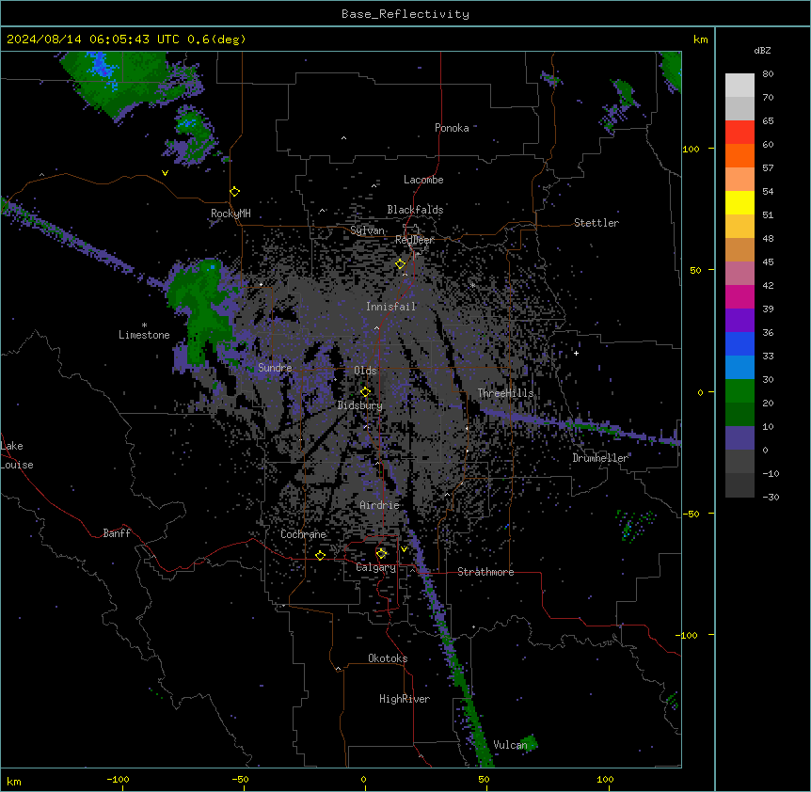Click the Didsbury town label
This screenshot has width=811, height=792.
coord(360,405)
